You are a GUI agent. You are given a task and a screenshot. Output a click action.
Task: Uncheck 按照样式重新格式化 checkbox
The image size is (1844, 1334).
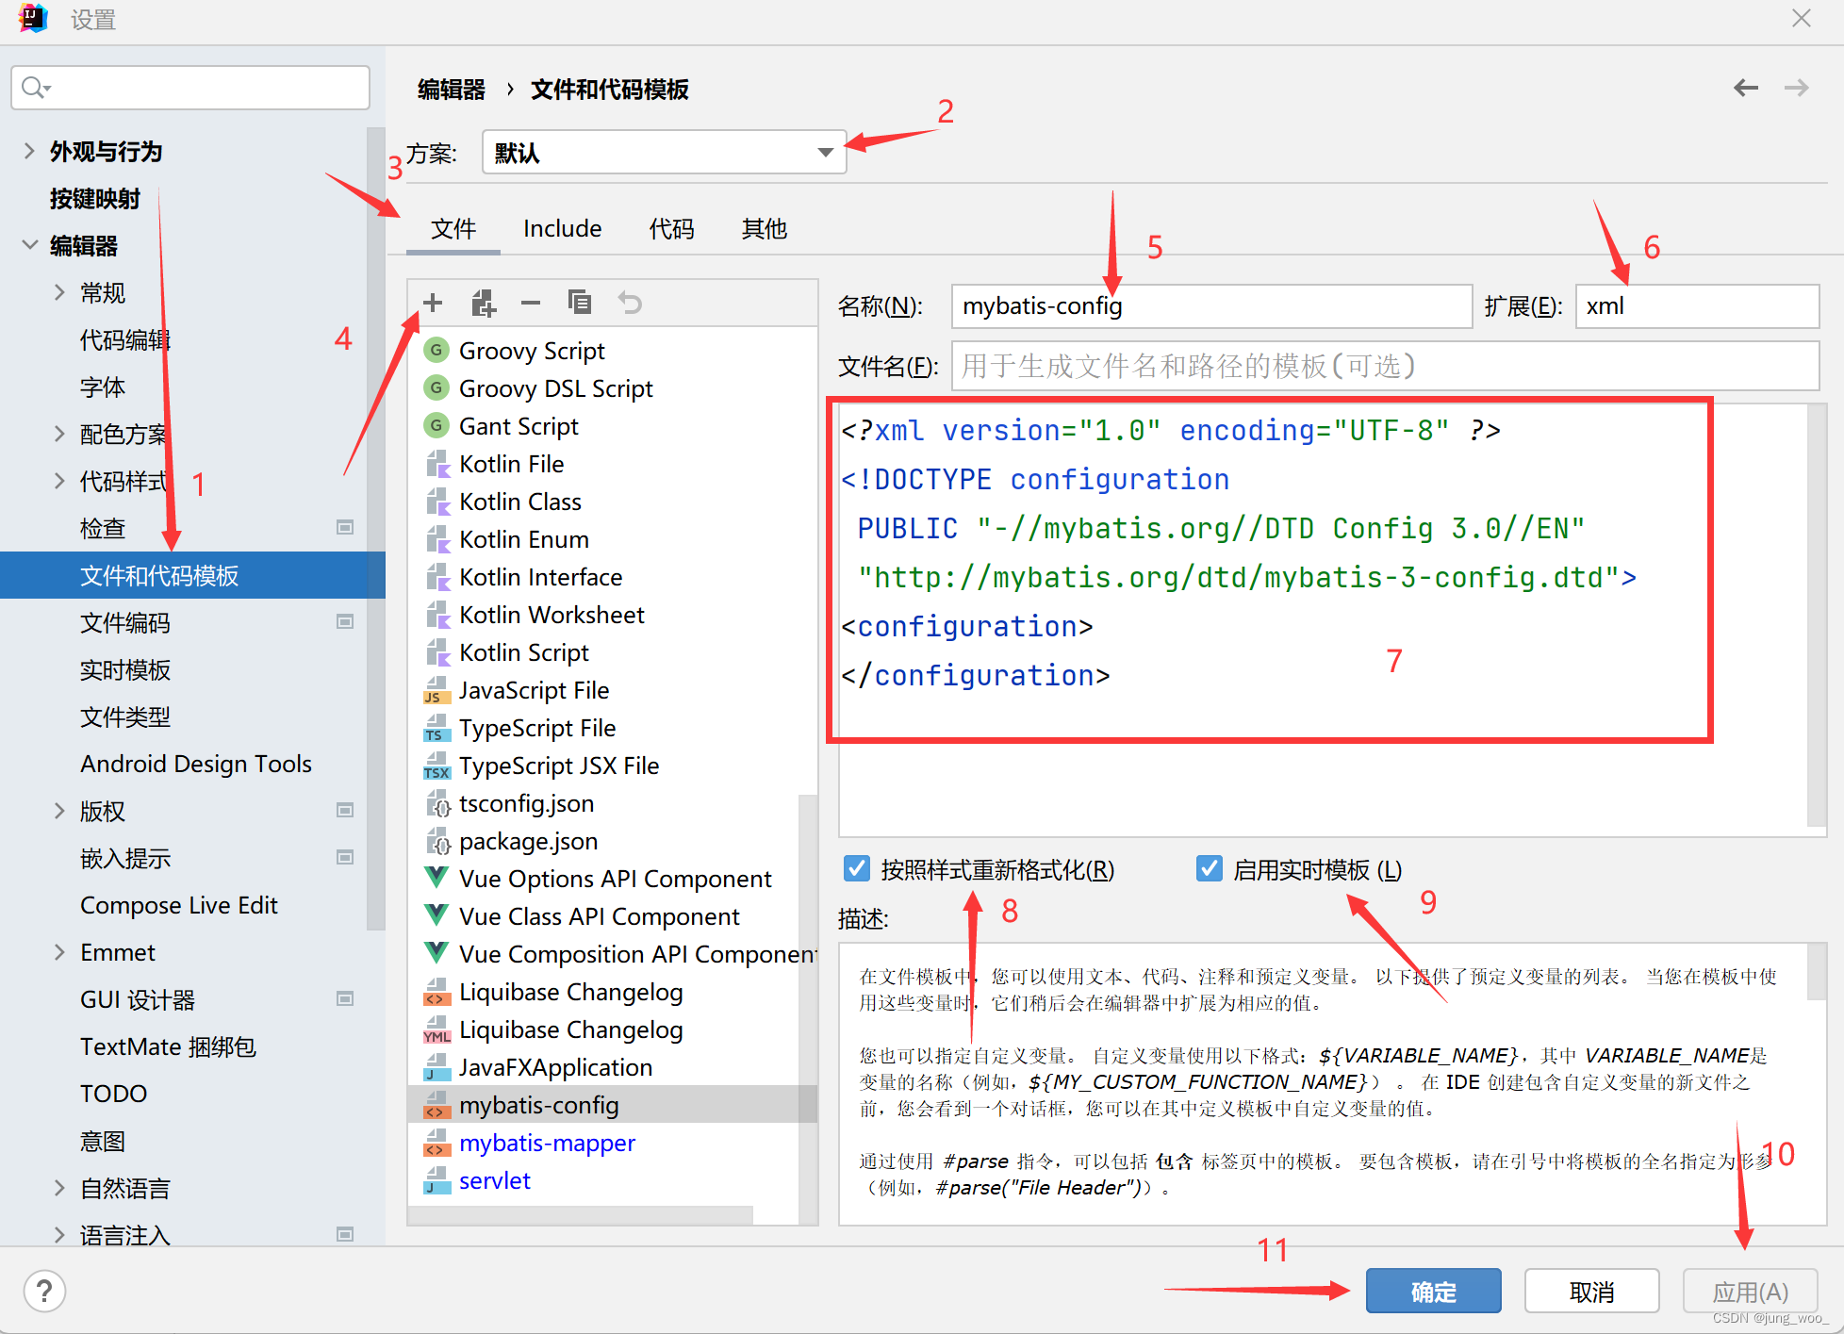(x=856, y=868)
